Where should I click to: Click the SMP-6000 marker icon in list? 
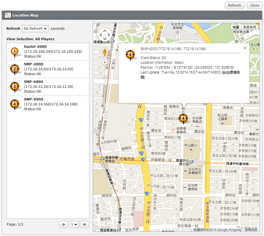pyautogui.click(x=14, y=86)
